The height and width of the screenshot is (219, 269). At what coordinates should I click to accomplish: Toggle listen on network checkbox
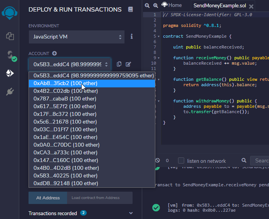click(x=181, y=161)
